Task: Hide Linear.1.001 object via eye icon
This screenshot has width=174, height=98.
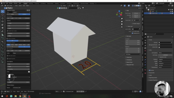Action: coord(170,13)
